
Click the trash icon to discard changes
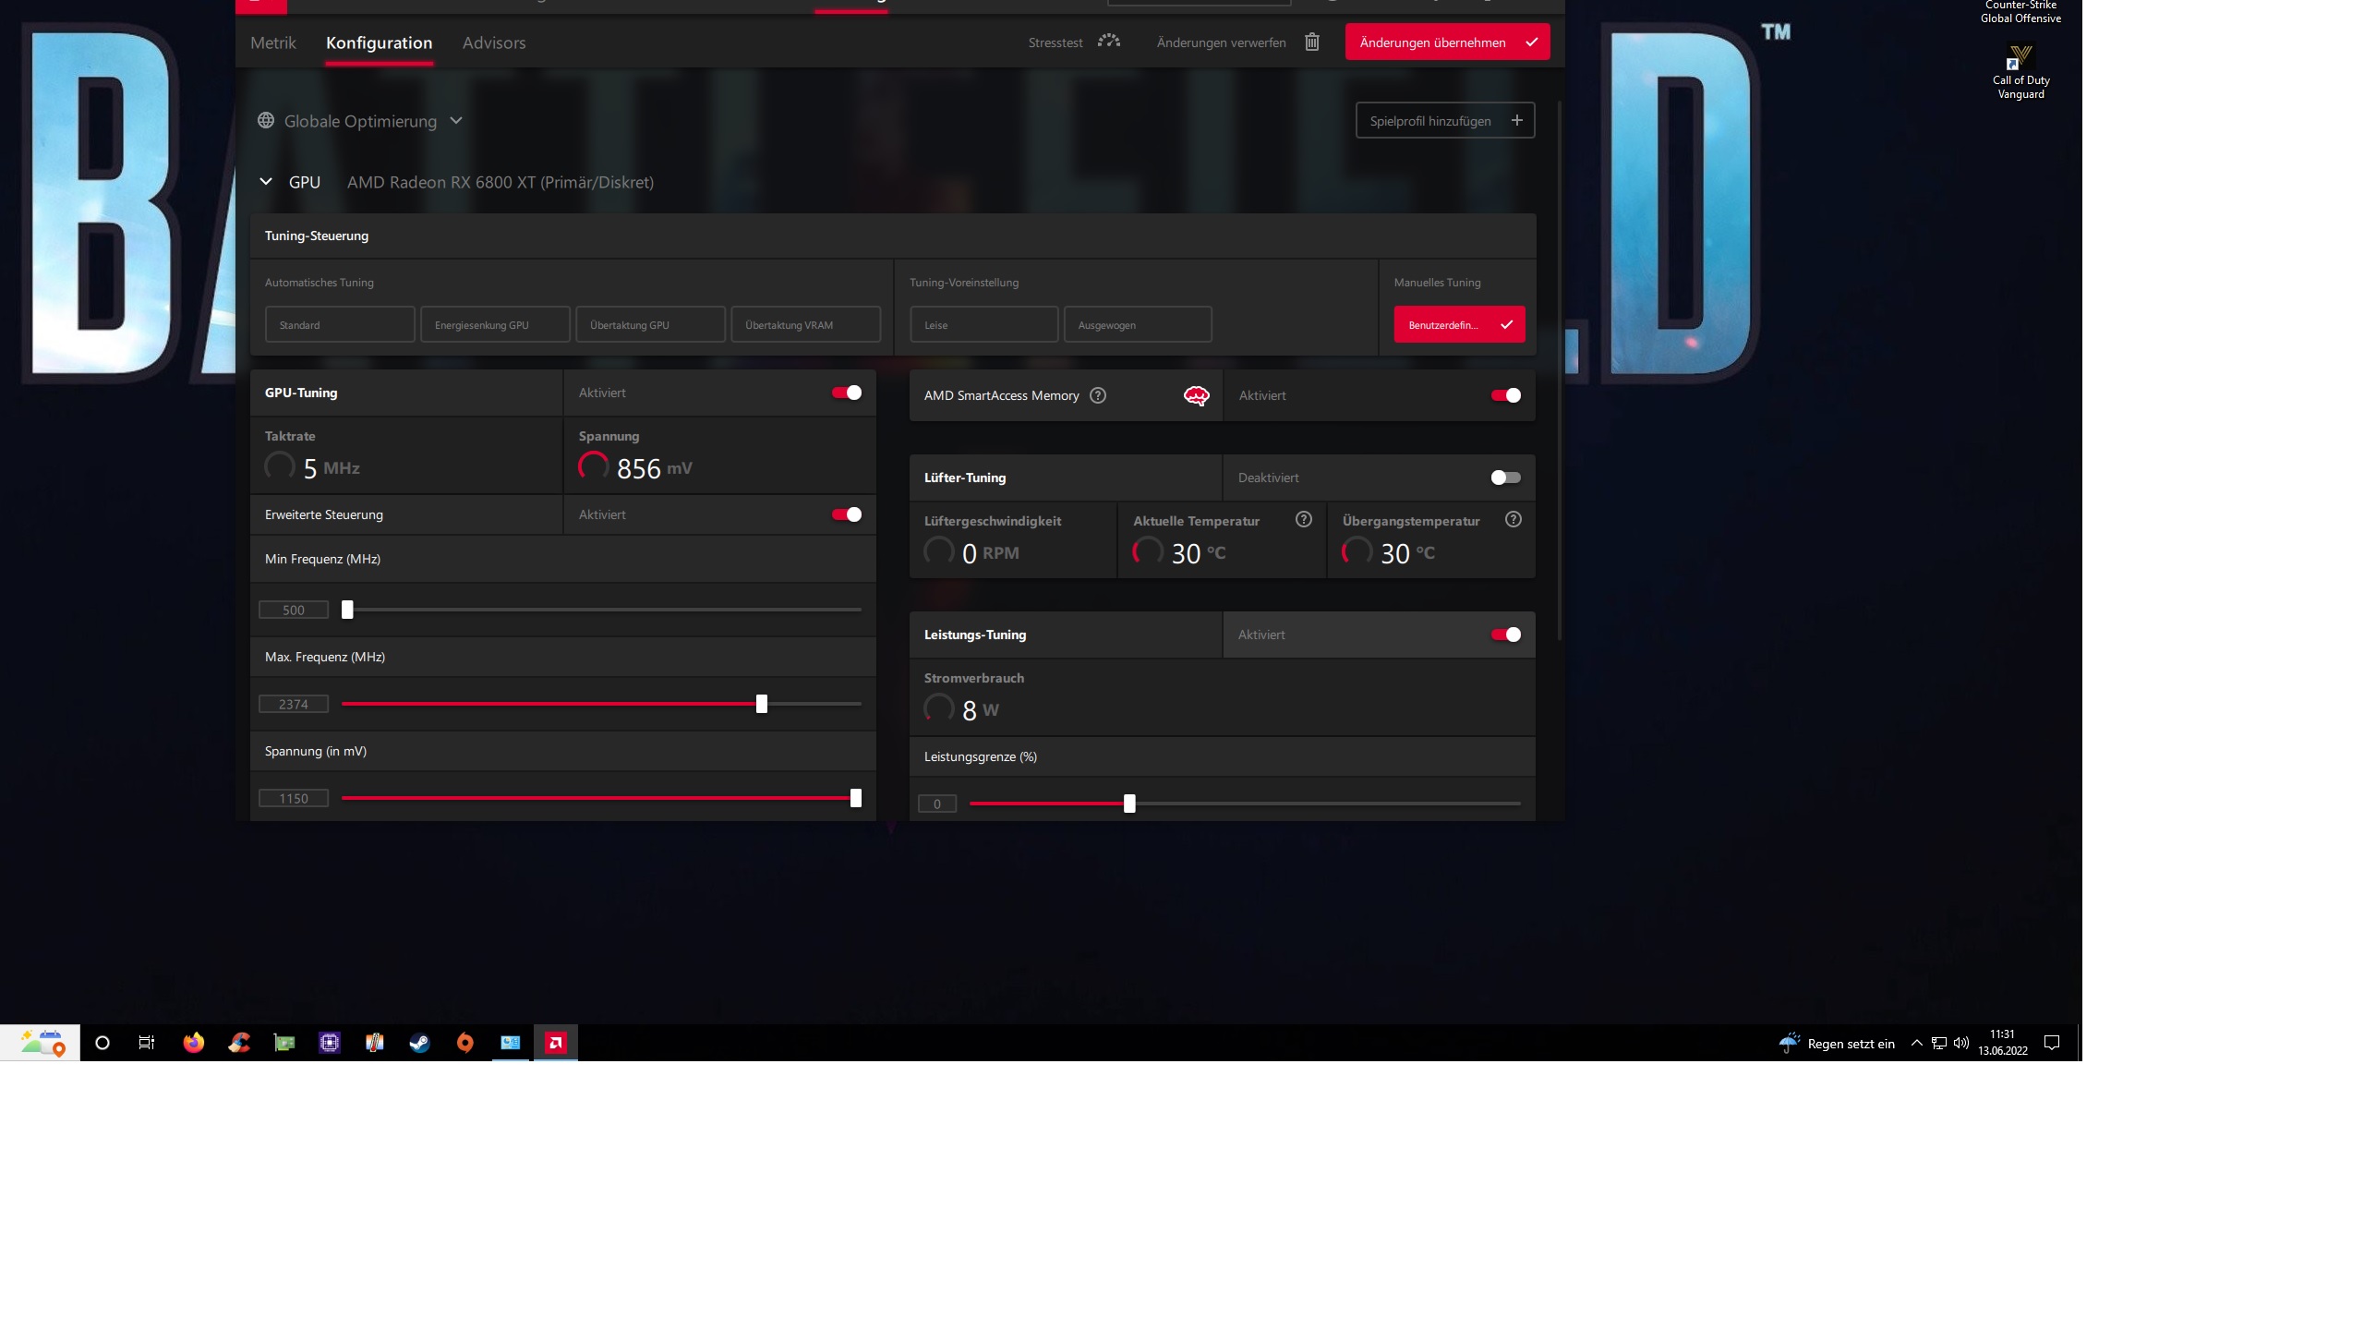coord(1311,42)
